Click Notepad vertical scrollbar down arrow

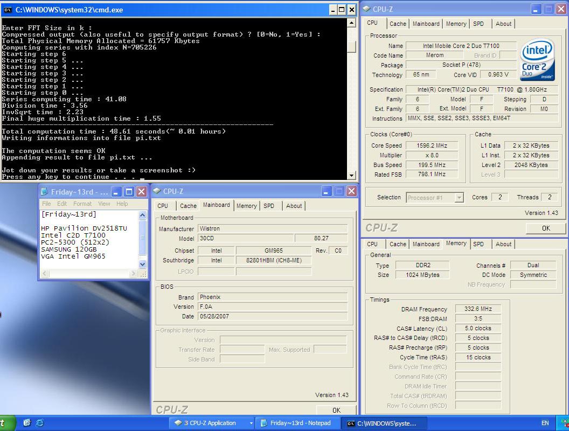click(x=143, y=265)
